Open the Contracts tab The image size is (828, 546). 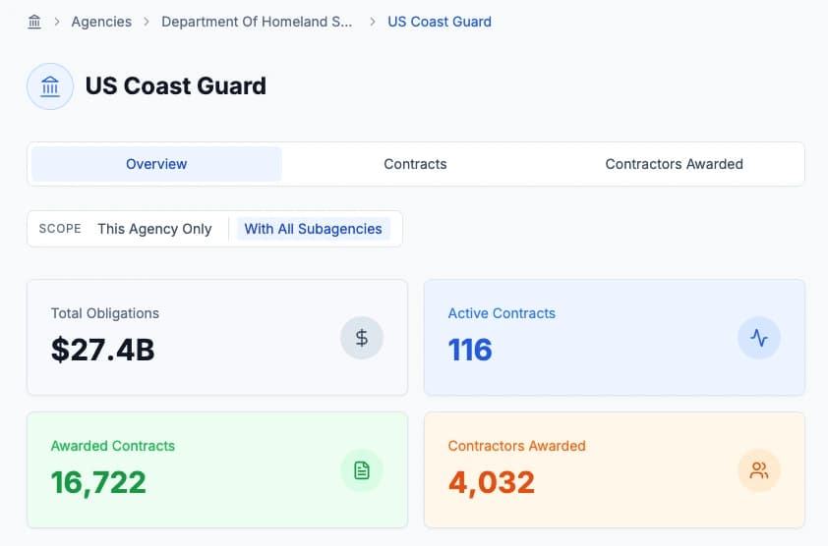(415, 164)
